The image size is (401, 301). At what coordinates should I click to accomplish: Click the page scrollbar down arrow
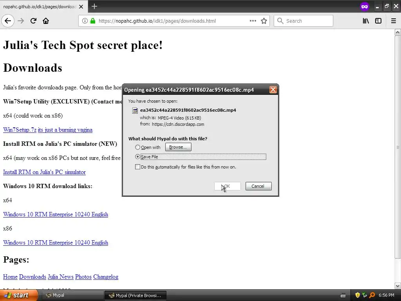click(397, 286)
